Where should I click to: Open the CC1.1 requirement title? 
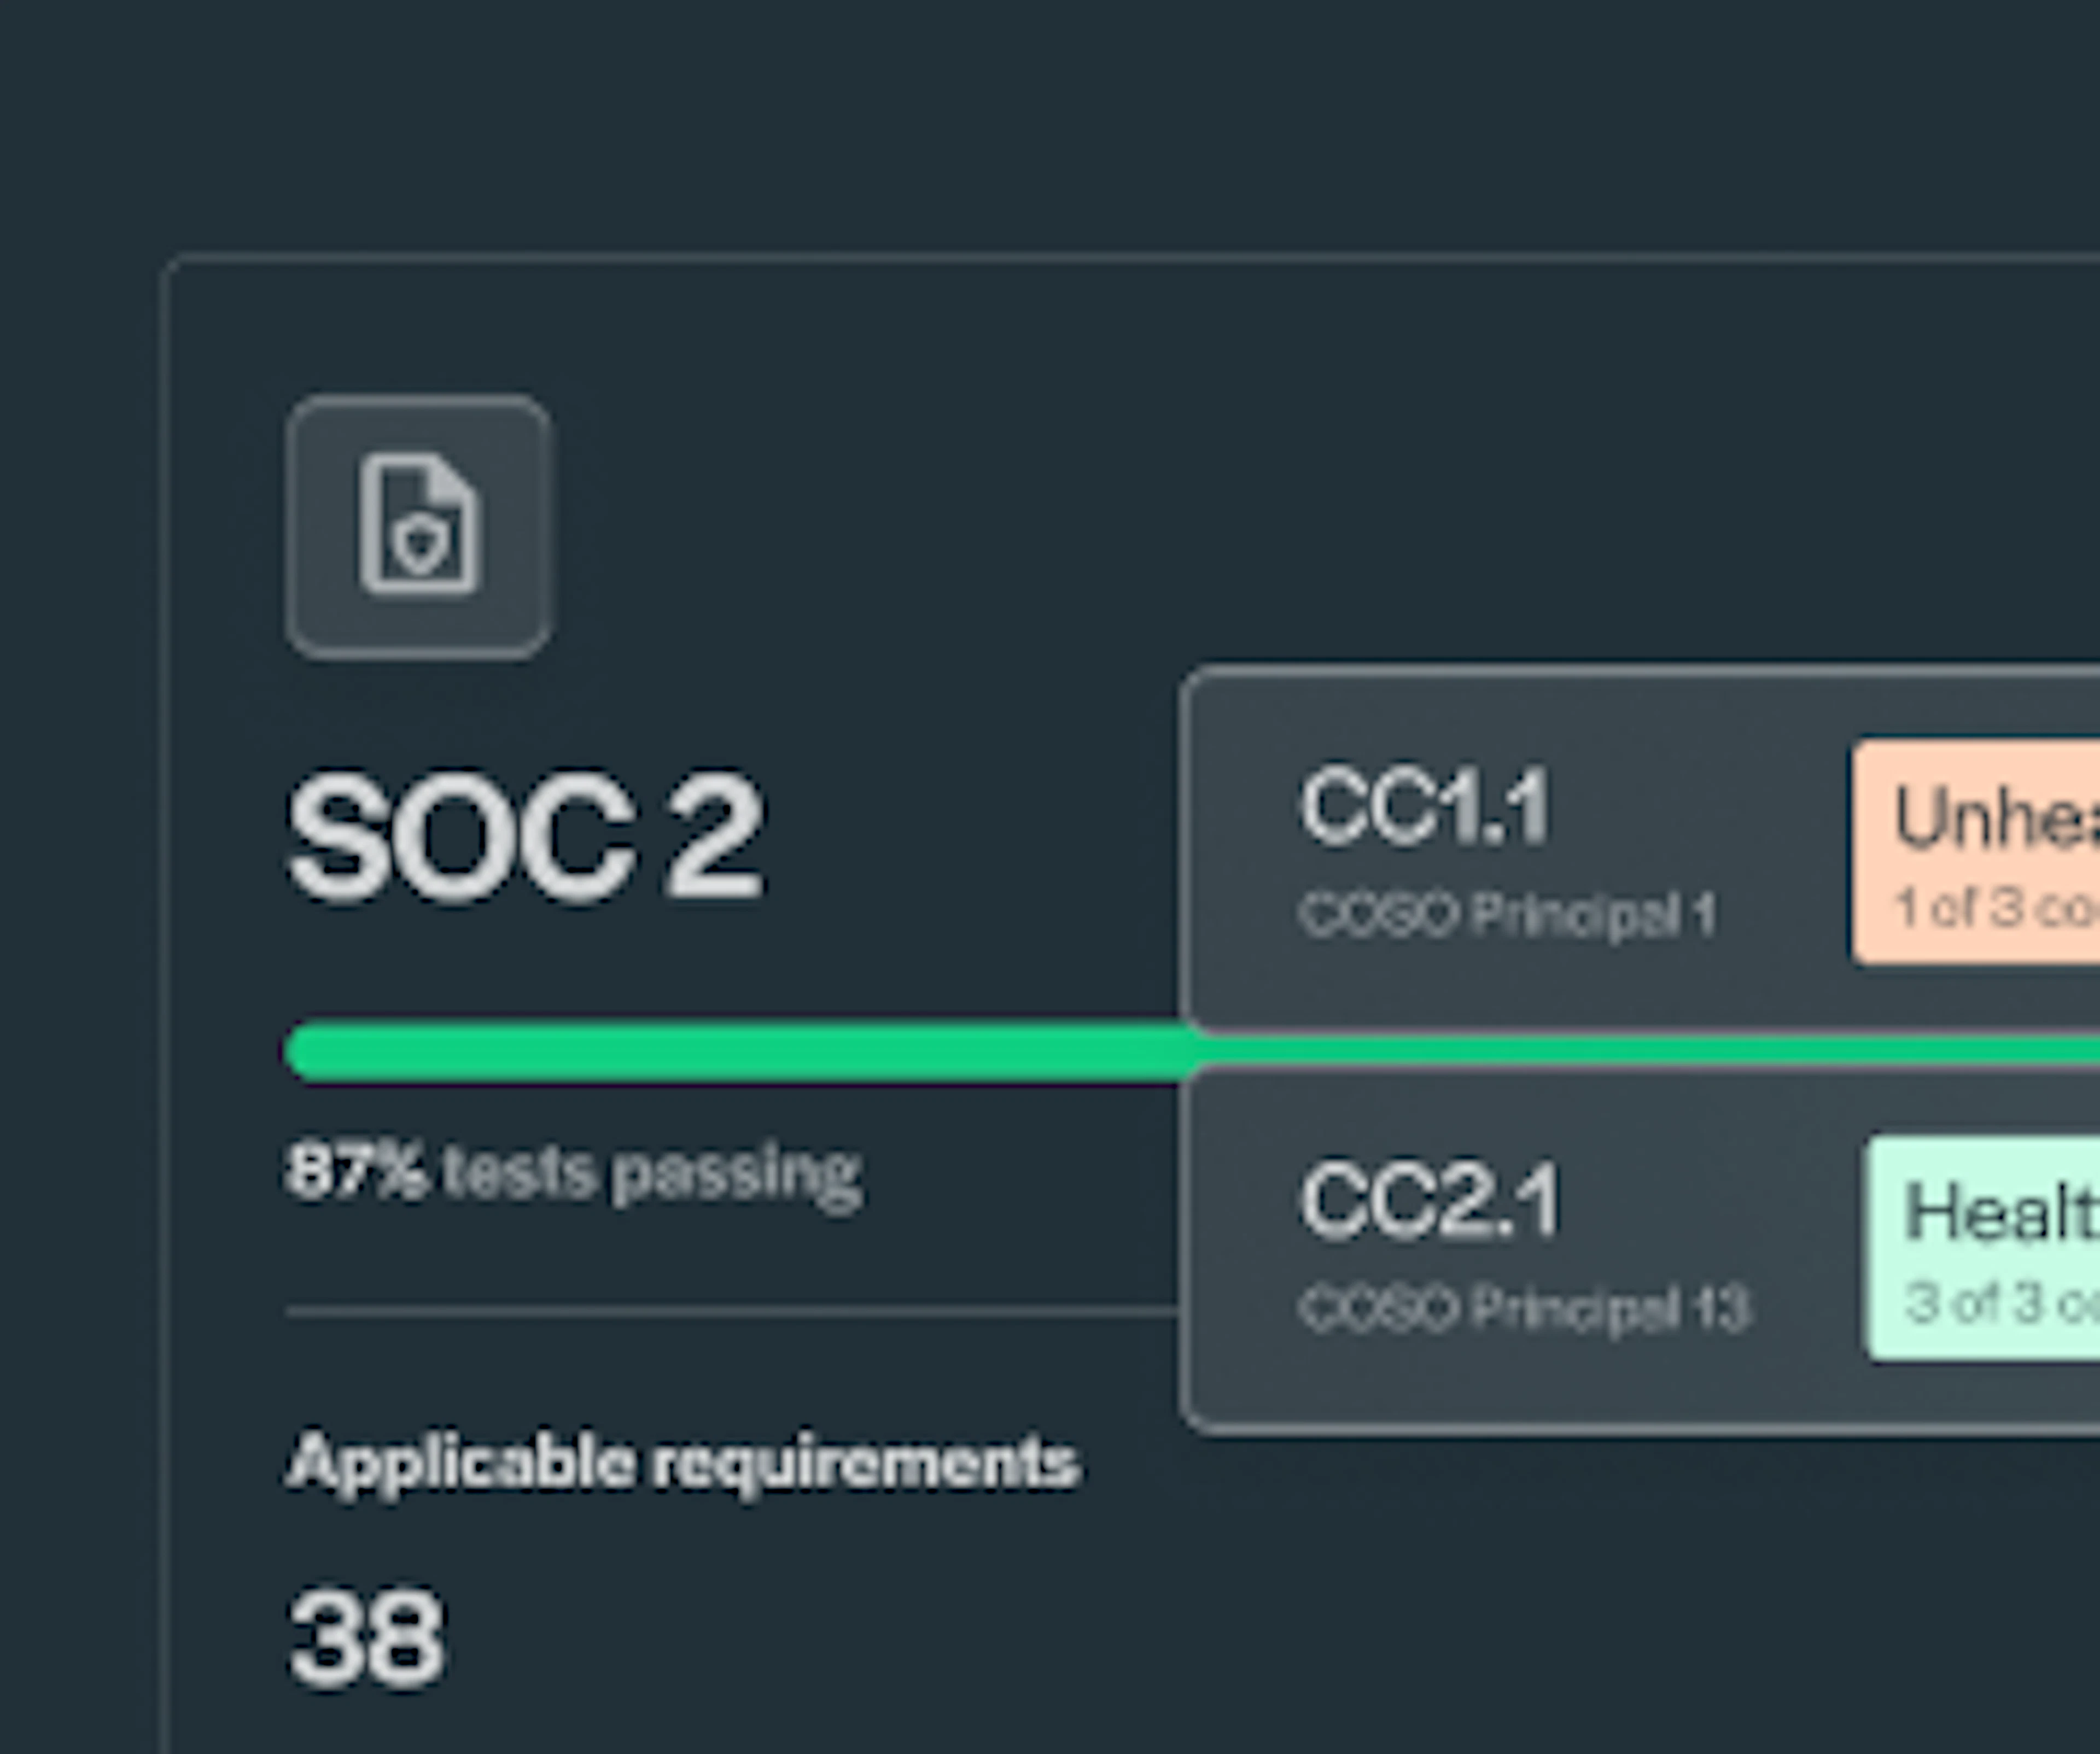(x=1426, y=805)
